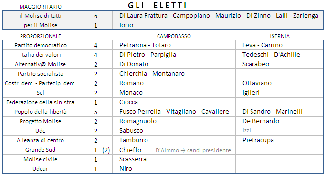Select the 'Chierchia - Montanaro' cell
Viewport: 326px width, 176px height.
tap(174, 74)
